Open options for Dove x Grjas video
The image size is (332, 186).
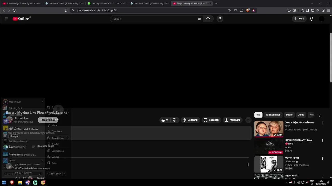[x=322, y=123]
